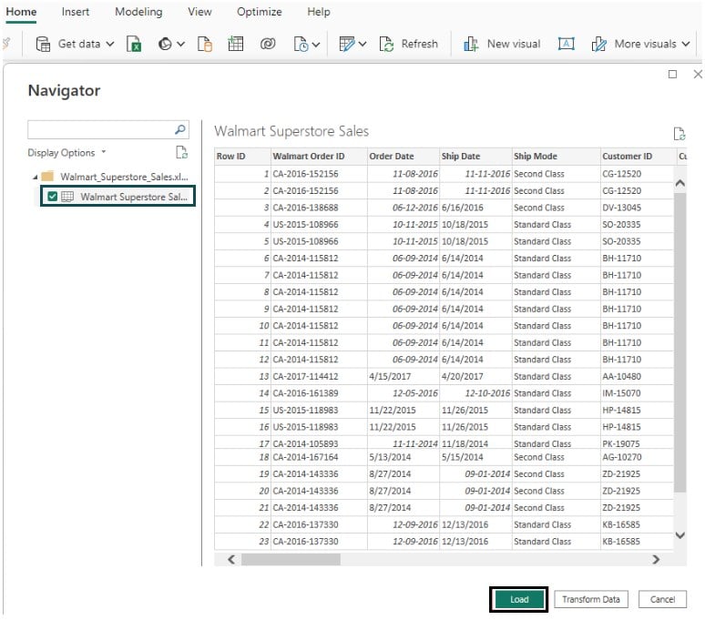Click scroll right arrow of preview
Viewport: 705px width, 620px height.
point(656,559)
